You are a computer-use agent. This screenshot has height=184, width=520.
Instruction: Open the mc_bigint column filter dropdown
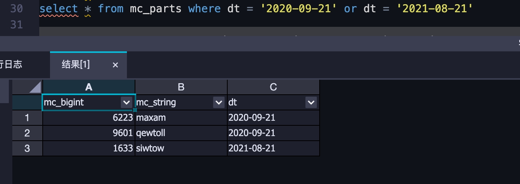click(x=127, y=102)
